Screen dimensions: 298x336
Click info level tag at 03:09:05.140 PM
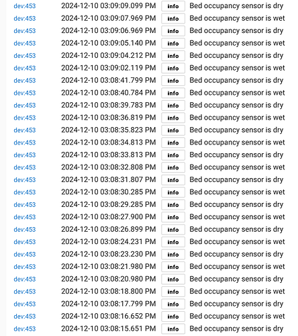(173, 43)
